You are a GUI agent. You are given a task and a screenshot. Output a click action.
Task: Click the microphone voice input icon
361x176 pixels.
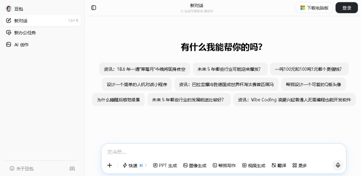click(x=338, y=165)
